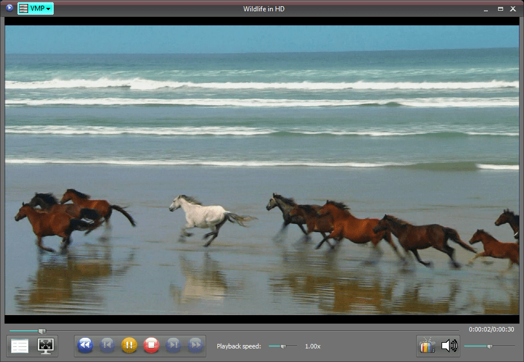Toggle fullscreen display mode
Screen dimensions: 524x362
pos(46,345)
